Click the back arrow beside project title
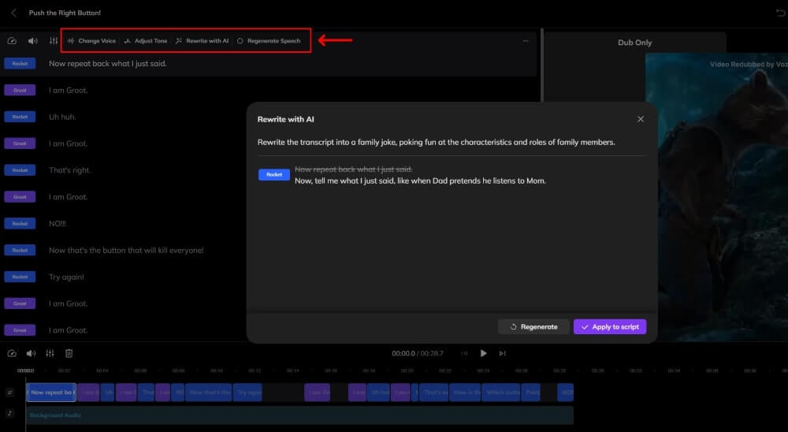Viewport: 788px width, 432px height. (x=13, y=13)
